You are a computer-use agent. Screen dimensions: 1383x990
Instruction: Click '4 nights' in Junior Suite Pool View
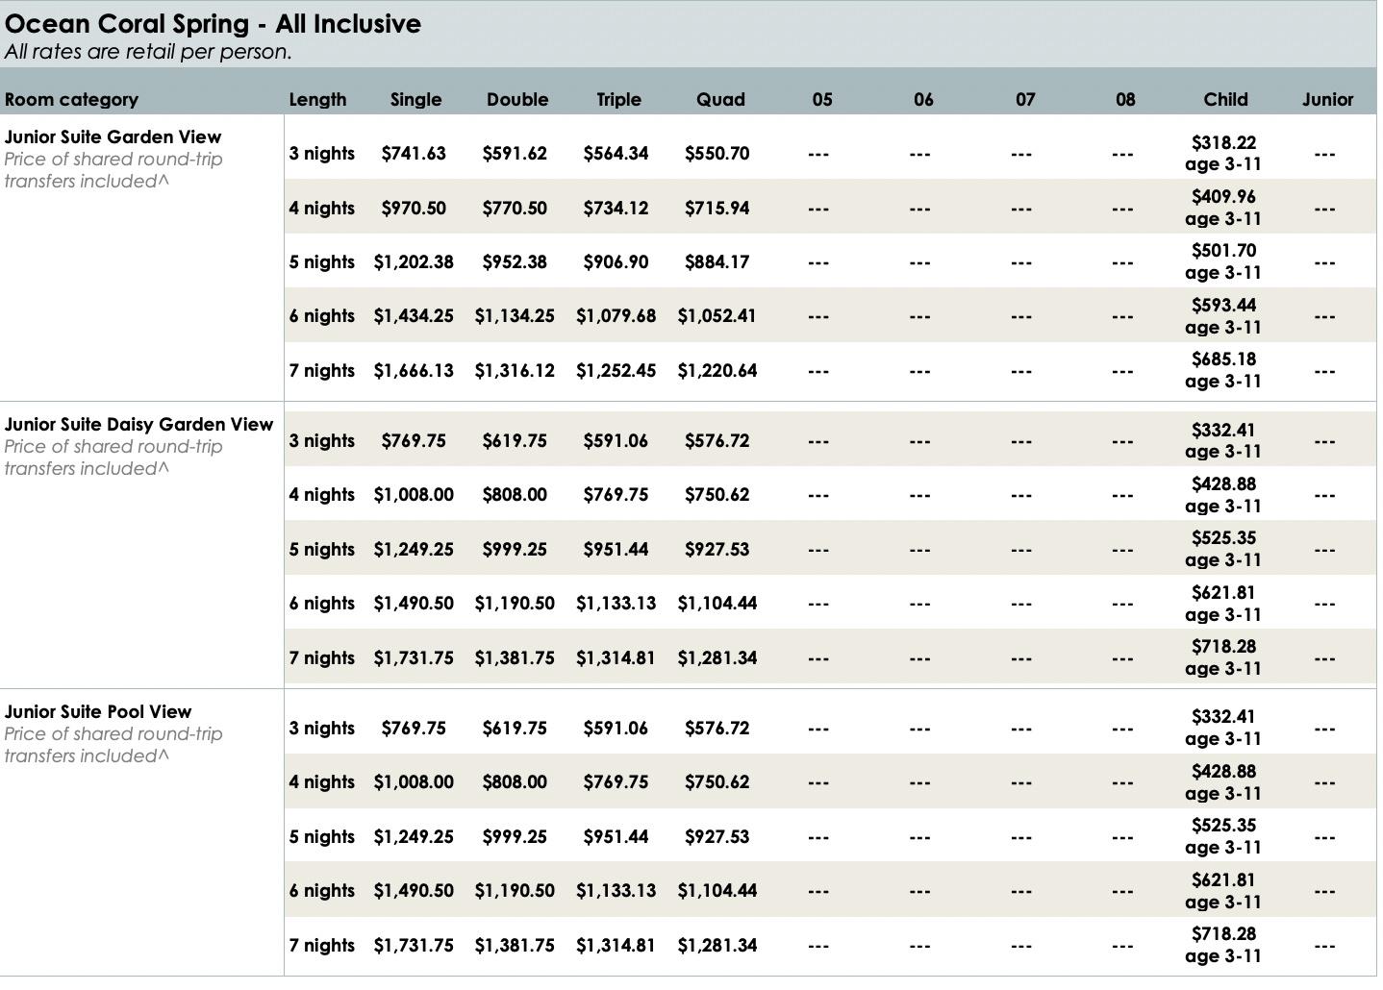(x=321, y=782)
